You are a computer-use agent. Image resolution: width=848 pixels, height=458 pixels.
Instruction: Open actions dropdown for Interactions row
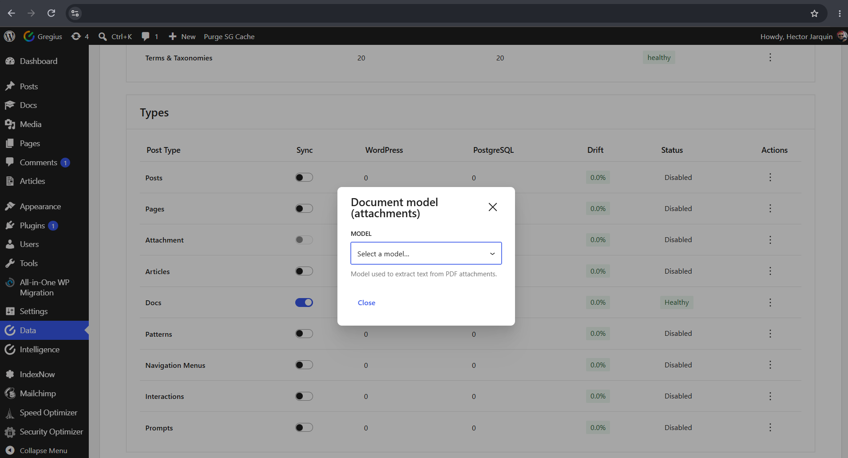point(770,396)
